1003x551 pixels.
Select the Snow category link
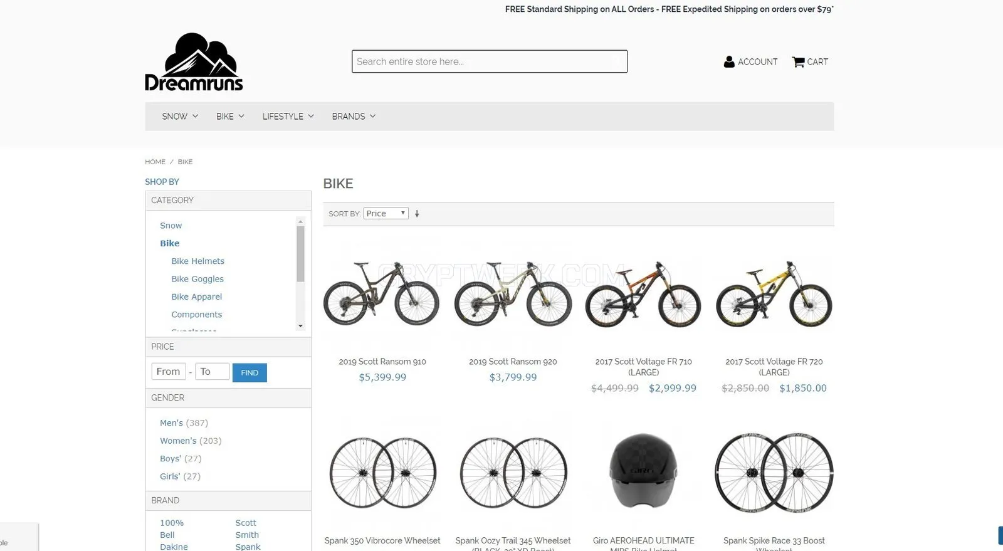(171, 226)
